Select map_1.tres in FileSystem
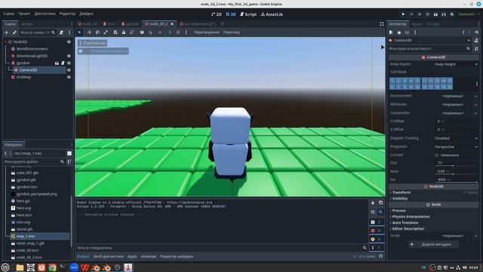Image resolution: width=483 pixels, height=272 pixels. (26, 236)
